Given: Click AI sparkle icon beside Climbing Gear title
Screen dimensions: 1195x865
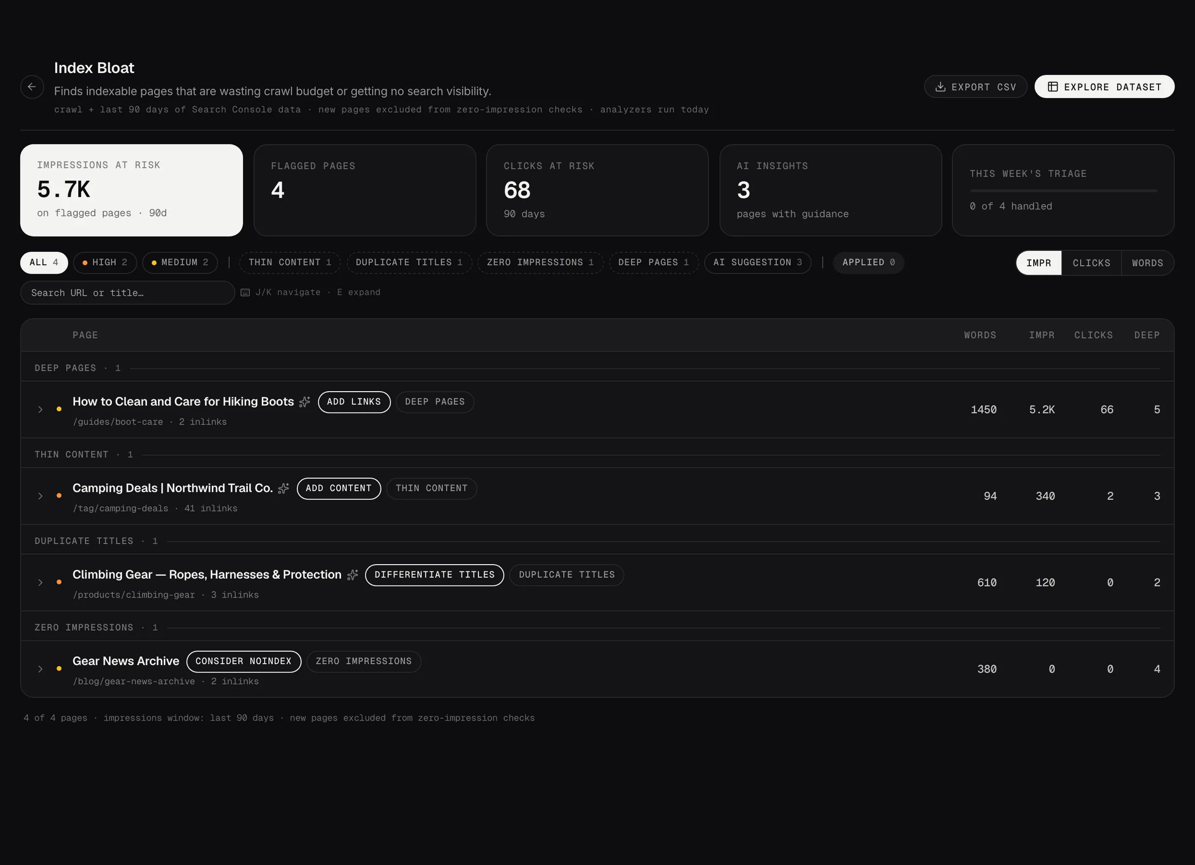Looking at the screenshot, I should [353, 574].
